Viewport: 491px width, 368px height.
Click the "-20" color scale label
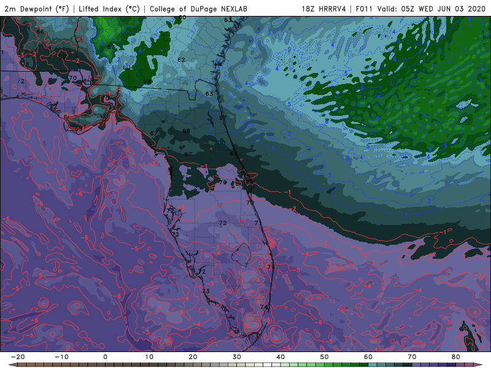pyautogui.click(x=18, y=357)
